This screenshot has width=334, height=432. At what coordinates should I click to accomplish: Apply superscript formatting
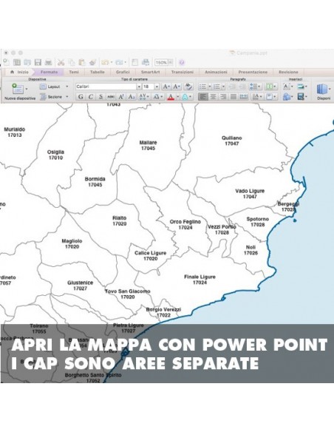(121, 97)
